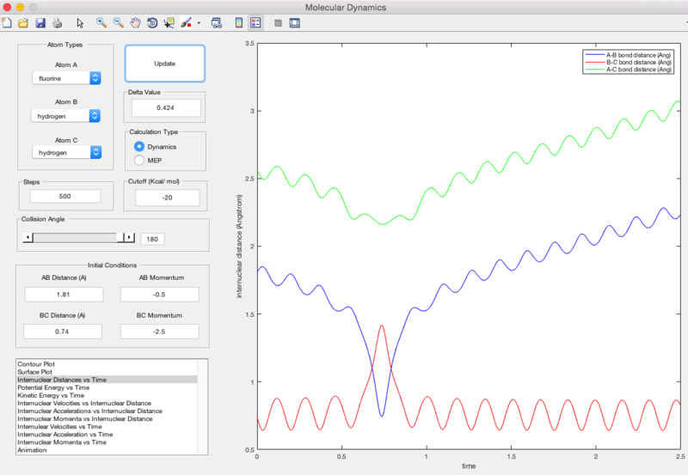Image resolution: width=688 pixels, height=475 pixels.
Task: Open the brush color dropdown arrow
Action: (199, 23)
